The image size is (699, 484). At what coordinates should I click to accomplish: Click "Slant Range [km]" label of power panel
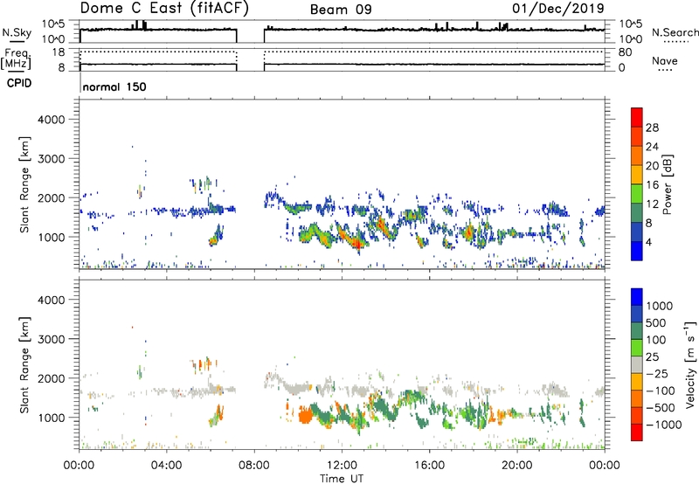coord(24,184)
